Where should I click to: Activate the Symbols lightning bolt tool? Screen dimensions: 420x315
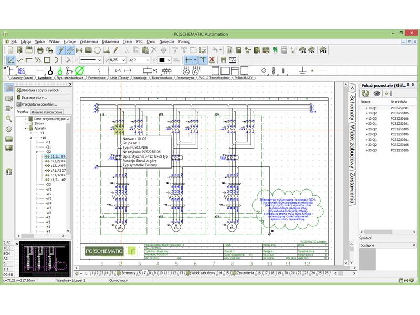point(61,50)
